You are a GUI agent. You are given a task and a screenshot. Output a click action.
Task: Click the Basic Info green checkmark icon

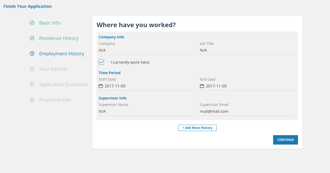click(x=32, y=23)
